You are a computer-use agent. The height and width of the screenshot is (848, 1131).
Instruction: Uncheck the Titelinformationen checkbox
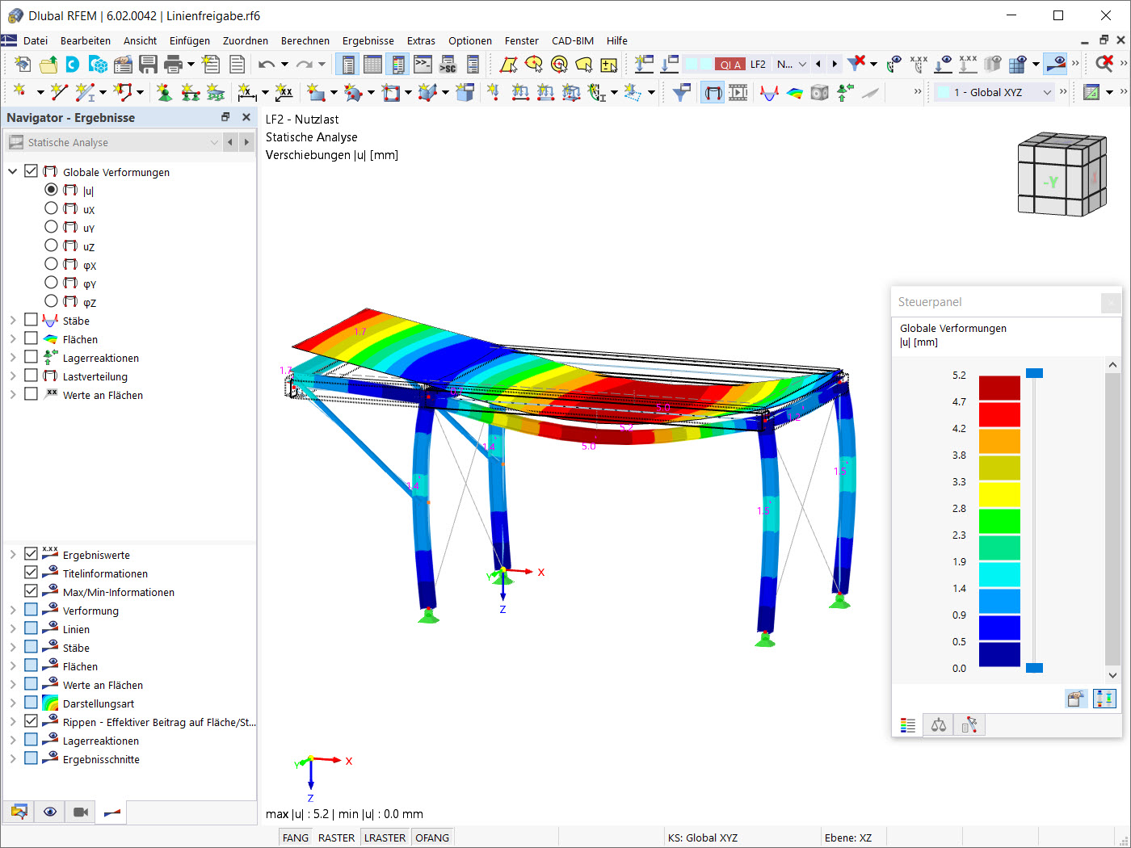click(32, 573)
